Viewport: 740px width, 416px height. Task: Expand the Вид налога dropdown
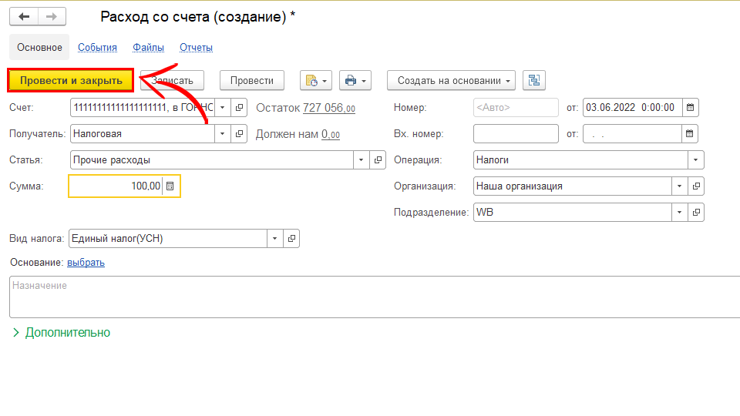[275, 239]
